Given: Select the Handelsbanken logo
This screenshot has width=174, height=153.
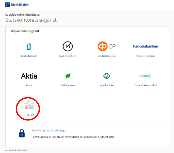Looking at the screenshot, I should (145, 46).
